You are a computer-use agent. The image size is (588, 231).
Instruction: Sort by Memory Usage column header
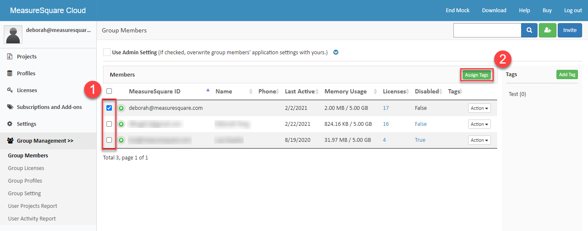(345, 91)
